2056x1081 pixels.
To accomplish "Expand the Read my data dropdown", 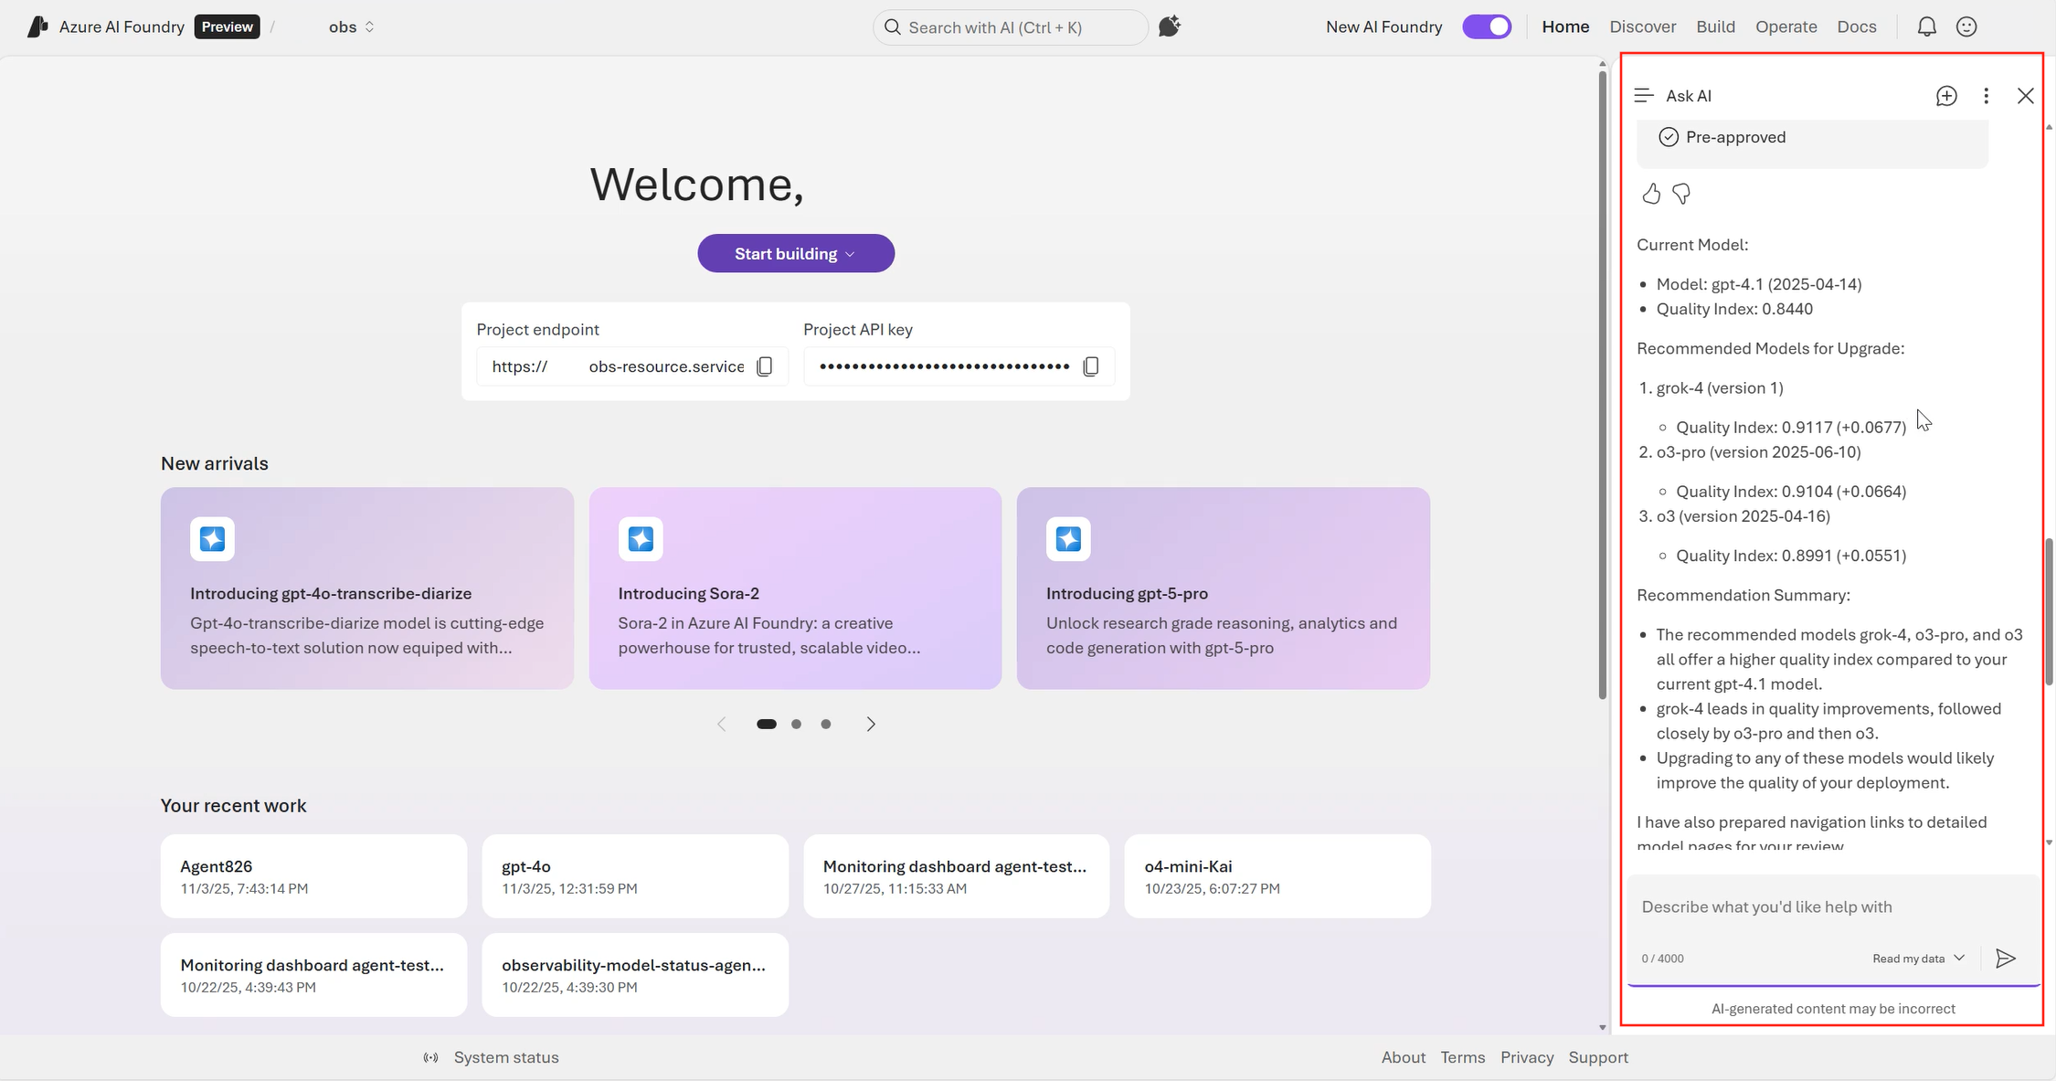I will coord(1917,958).
